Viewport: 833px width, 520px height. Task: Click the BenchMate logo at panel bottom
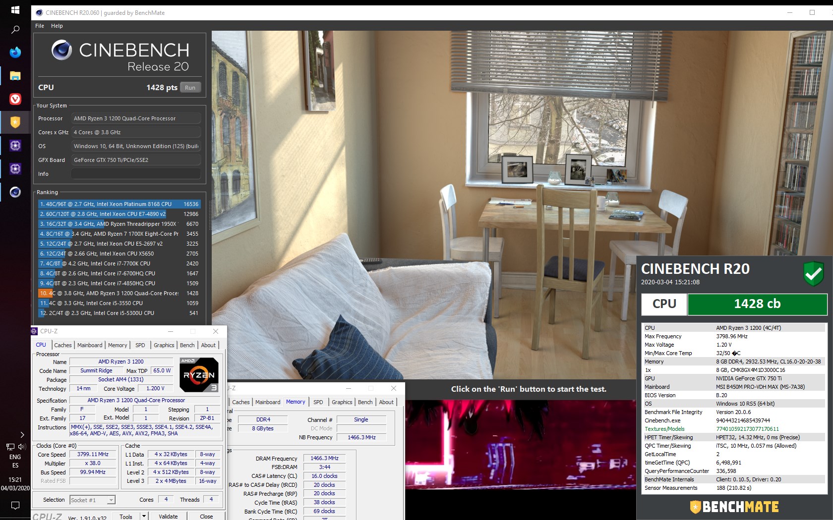click(x=734, y=507)
